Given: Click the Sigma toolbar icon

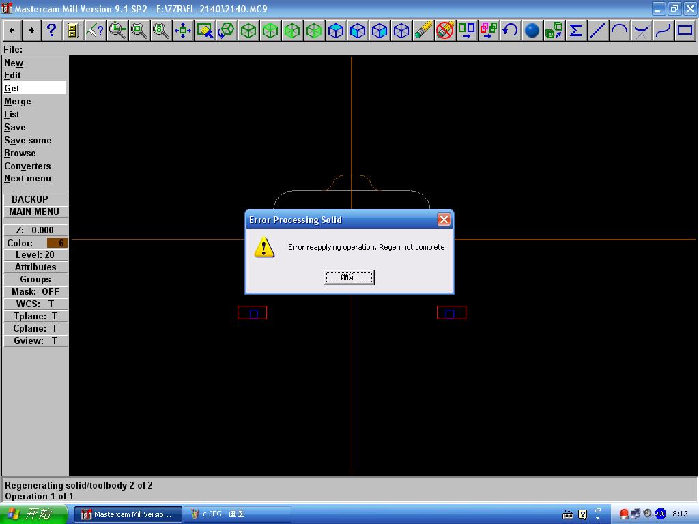Looking at the screenshot, I should click(x=576, y=31).
